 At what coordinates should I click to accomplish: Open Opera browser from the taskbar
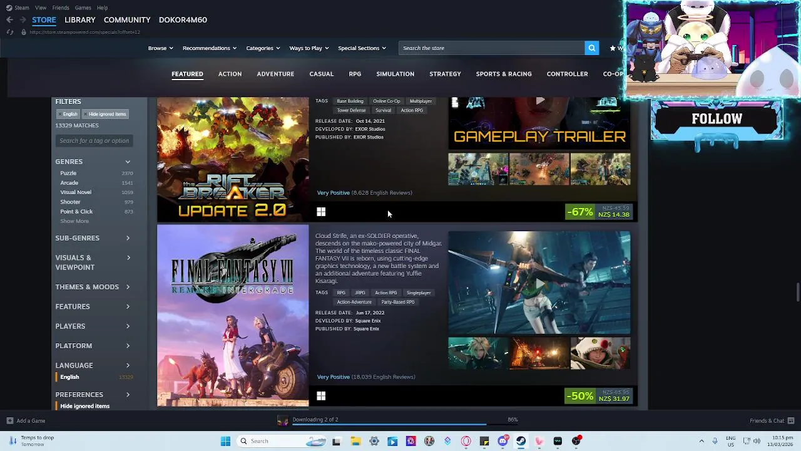coord(466,441)
